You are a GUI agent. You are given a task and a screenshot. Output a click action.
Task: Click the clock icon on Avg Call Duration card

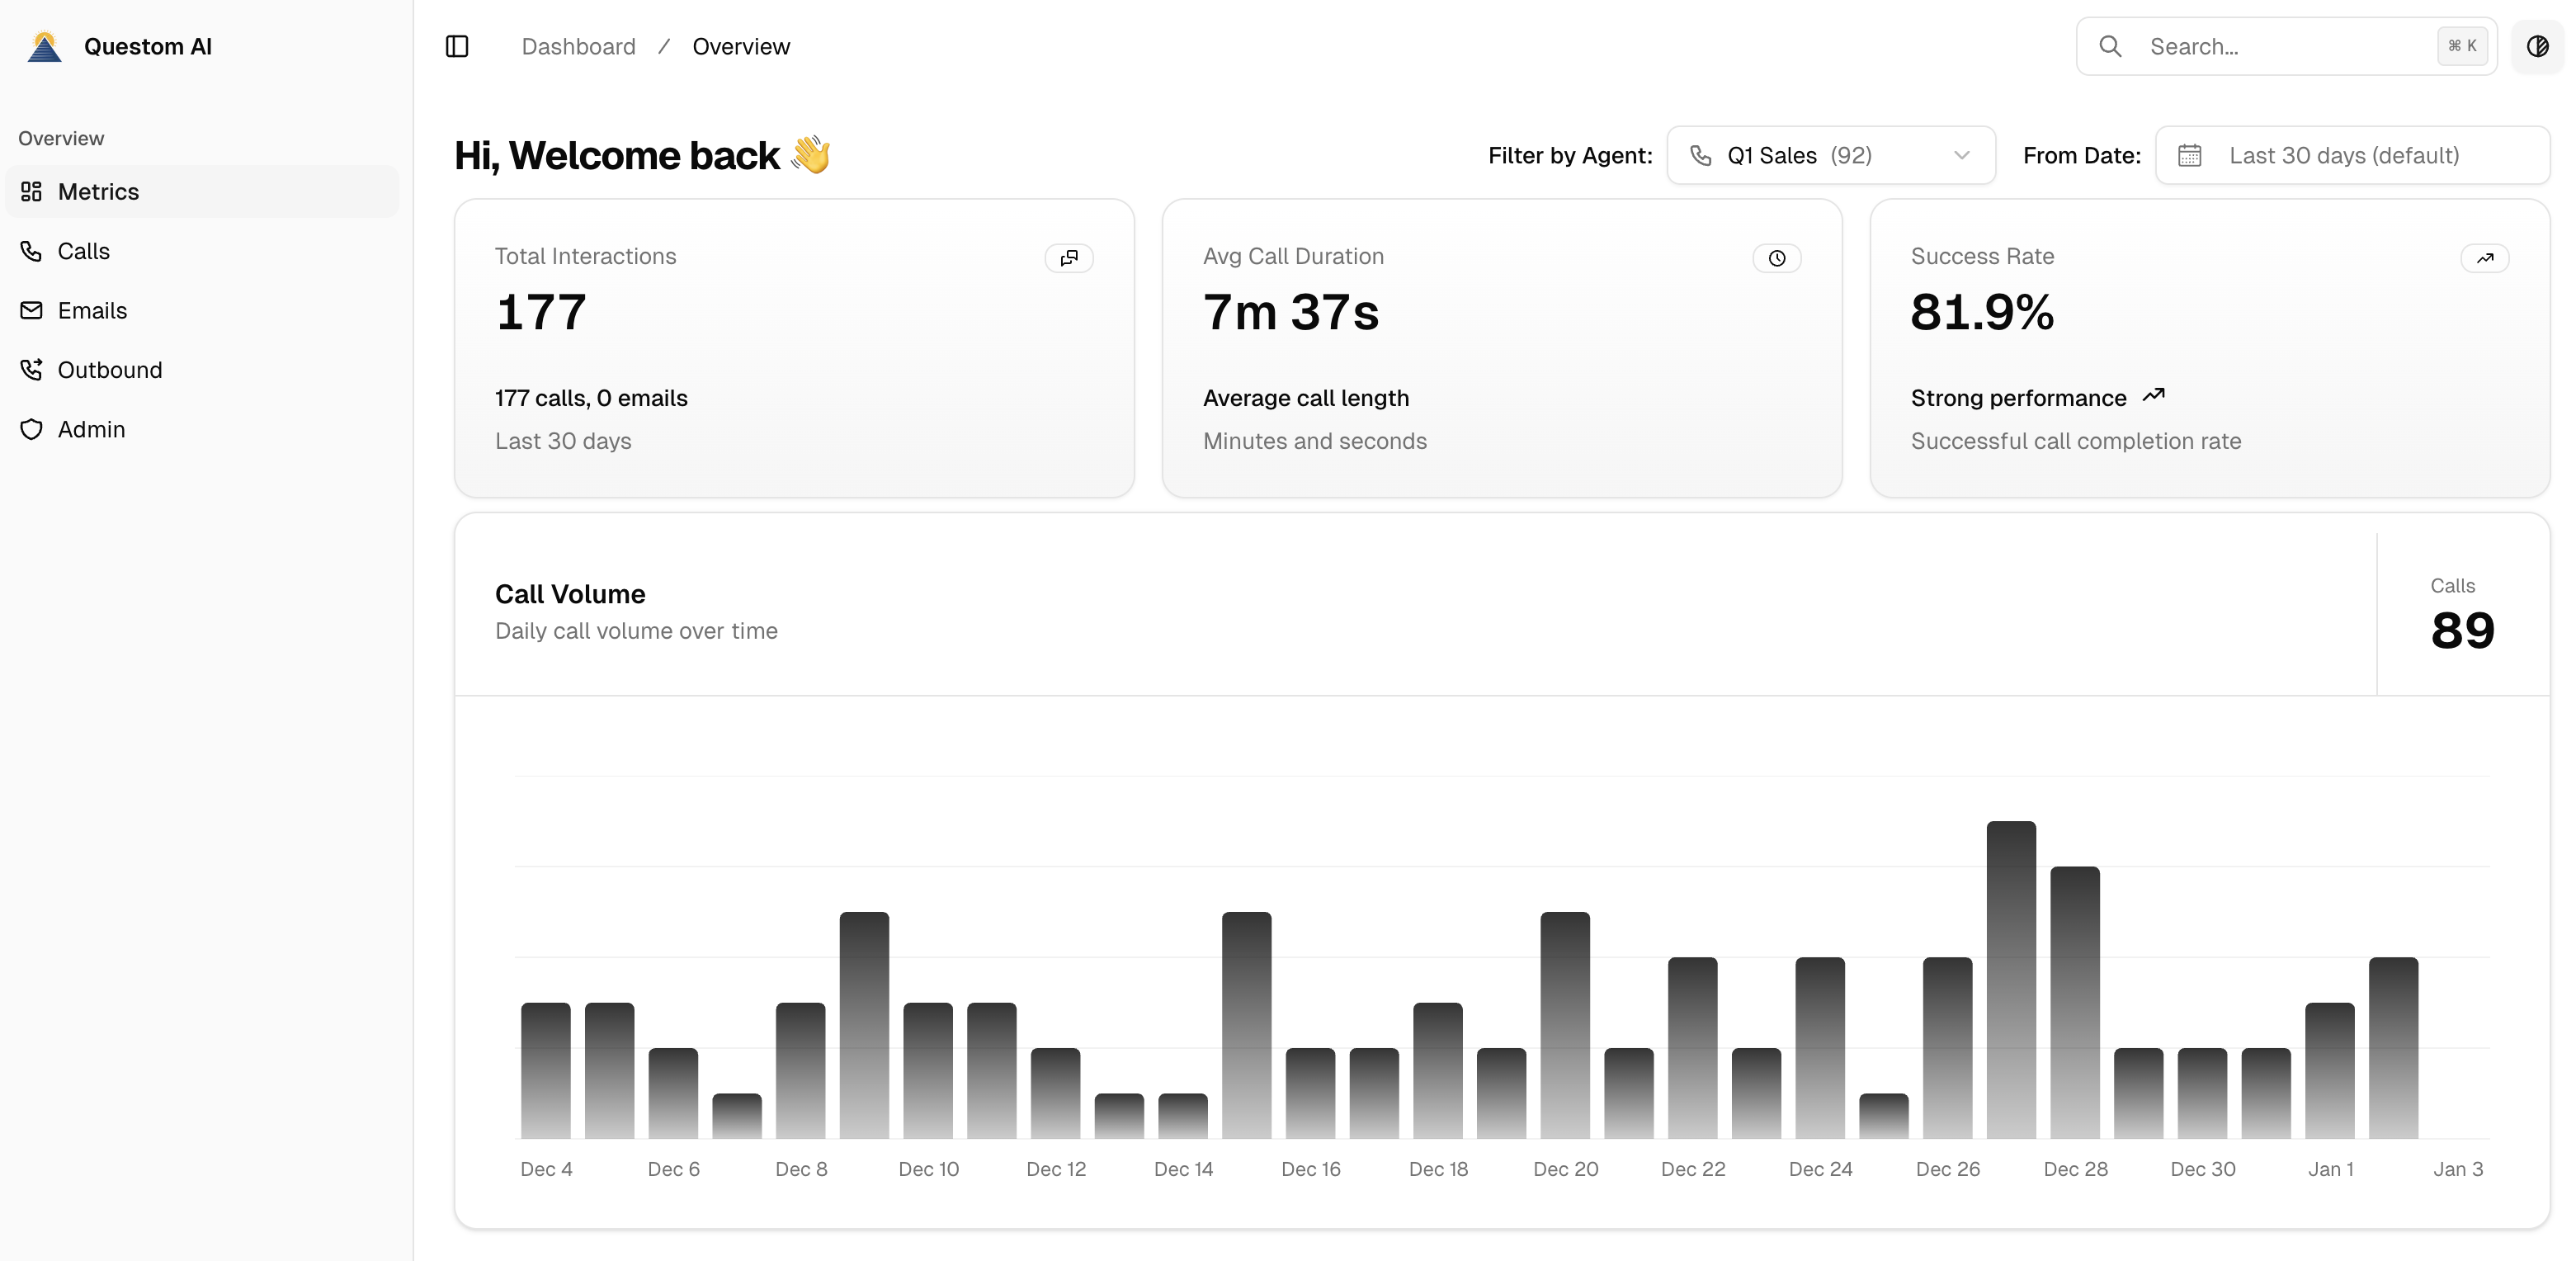1776,258
